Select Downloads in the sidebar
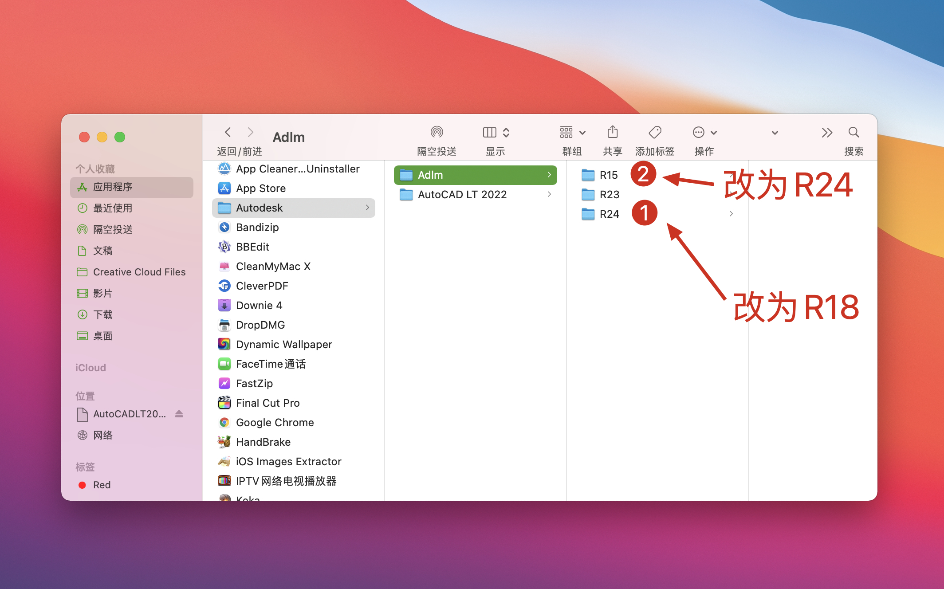This screenshot has width=944, height=589. (103, 314)
